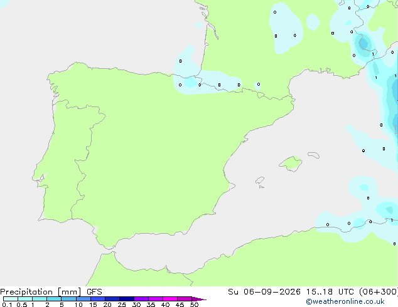Screen dimensions: 398x307
Task: Click Mallorca island on the map
Action: click(291, 164)
